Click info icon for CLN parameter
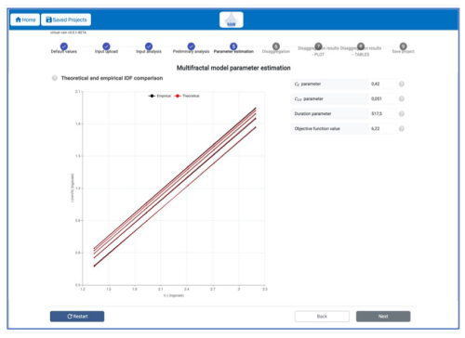Viewport: 465px width, 338px height. pos(402,98)
